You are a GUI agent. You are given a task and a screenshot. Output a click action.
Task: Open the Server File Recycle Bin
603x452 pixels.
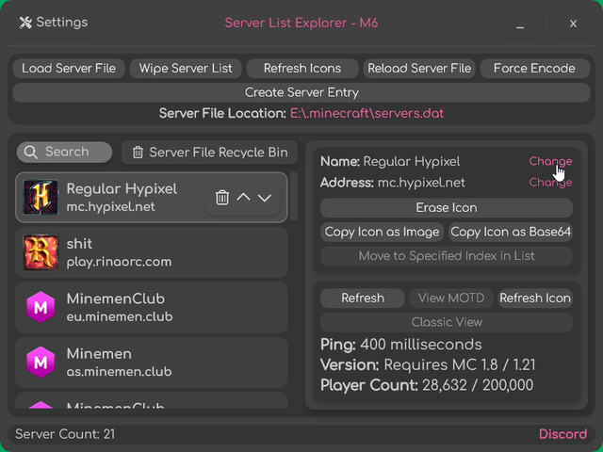[209, 153]
